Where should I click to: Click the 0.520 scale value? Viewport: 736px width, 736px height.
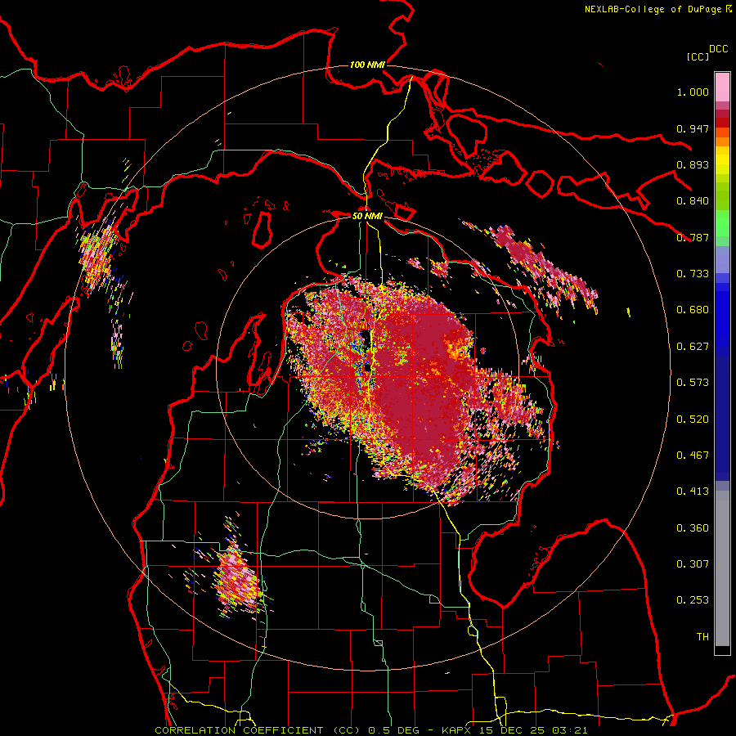point(693,420)
